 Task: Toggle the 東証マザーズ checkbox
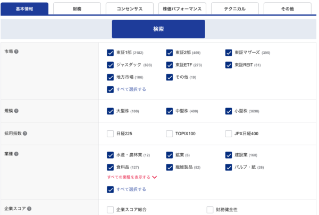click(229, 53)
